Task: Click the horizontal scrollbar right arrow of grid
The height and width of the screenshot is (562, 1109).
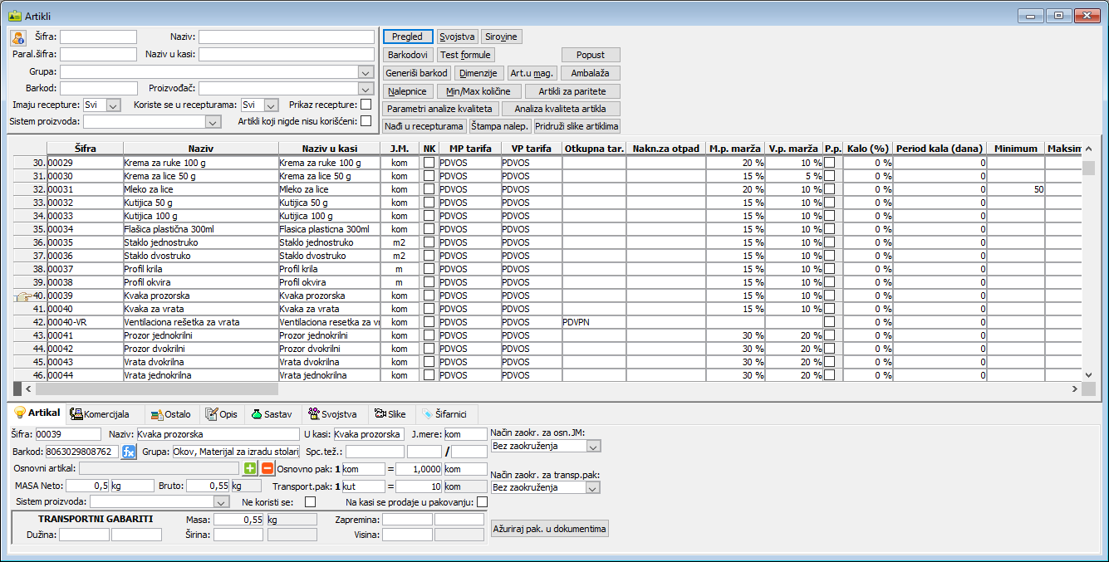Action: [1074, 389]
